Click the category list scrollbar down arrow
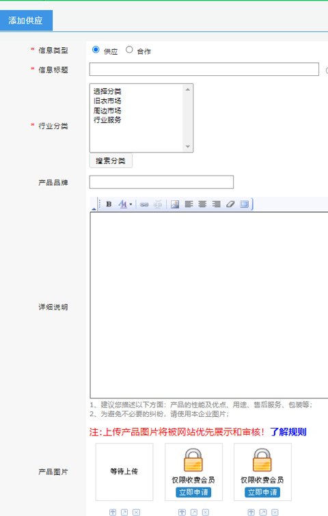Image resolution: width=328 pixels, height=516 pixels. point(187,147)
